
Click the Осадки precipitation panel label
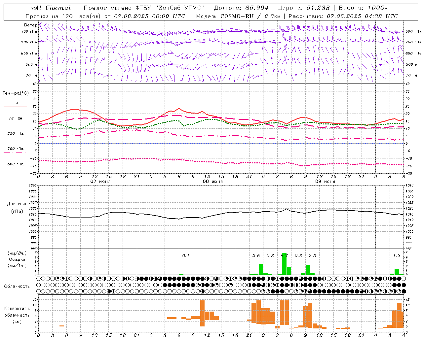[x=17, y=259]
